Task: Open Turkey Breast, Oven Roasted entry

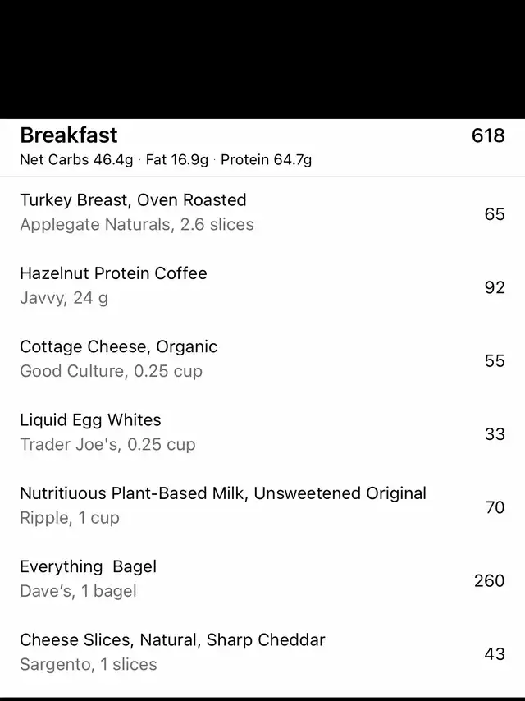Action: pos(133,200)
